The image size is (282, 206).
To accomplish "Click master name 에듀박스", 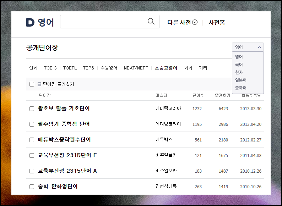I will pos(164,140).
